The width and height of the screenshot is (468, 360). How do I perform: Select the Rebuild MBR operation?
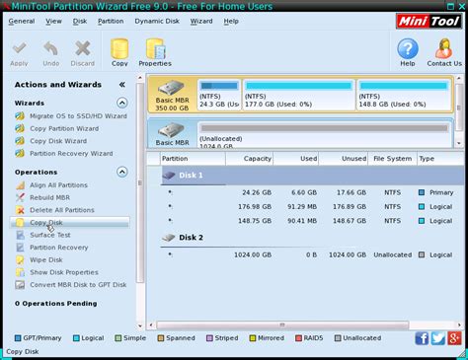click(x=49, y=197)
